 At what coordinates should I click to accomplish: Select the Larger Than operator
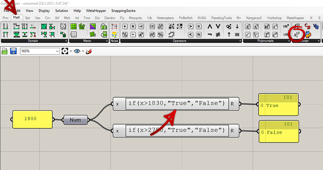click(x=191, y=27)
